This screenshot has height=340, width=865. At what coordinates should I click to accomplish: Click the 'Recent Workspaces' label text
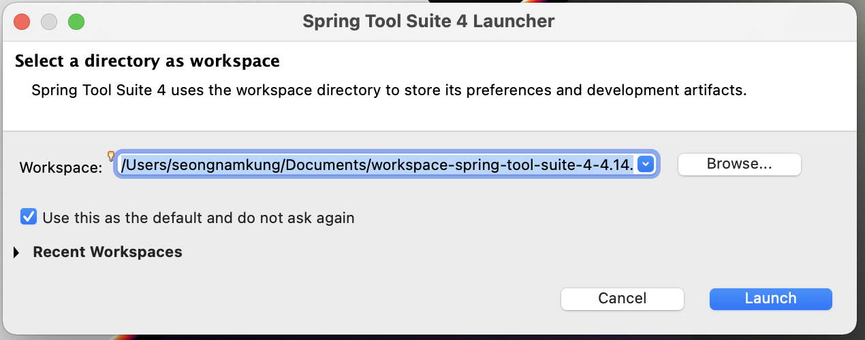tap(108, 252)
